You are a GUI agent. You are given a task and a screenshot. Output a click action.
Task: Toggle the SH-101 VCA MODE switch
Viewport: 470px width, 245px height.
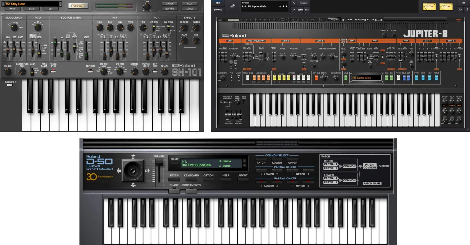(168, 28)
